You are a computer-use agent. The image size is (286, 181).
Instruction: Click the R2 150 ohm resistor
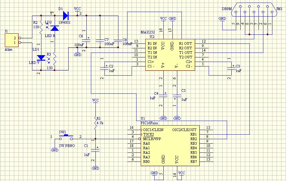41,27
